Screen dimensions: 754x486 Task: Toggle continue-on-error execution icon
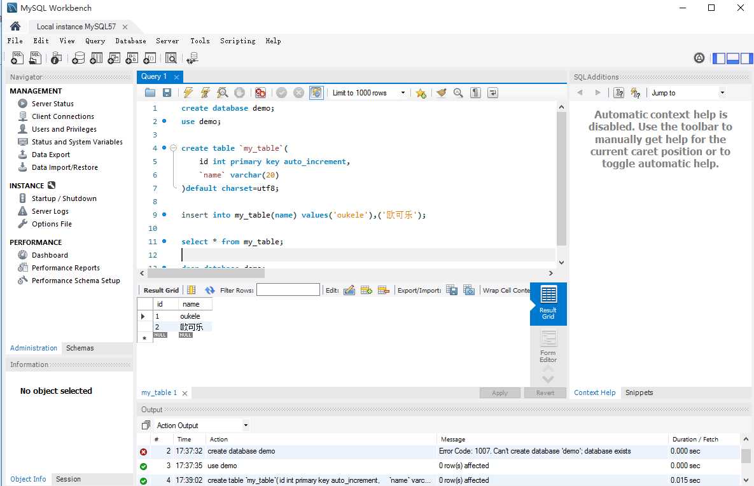click(261, 93)
